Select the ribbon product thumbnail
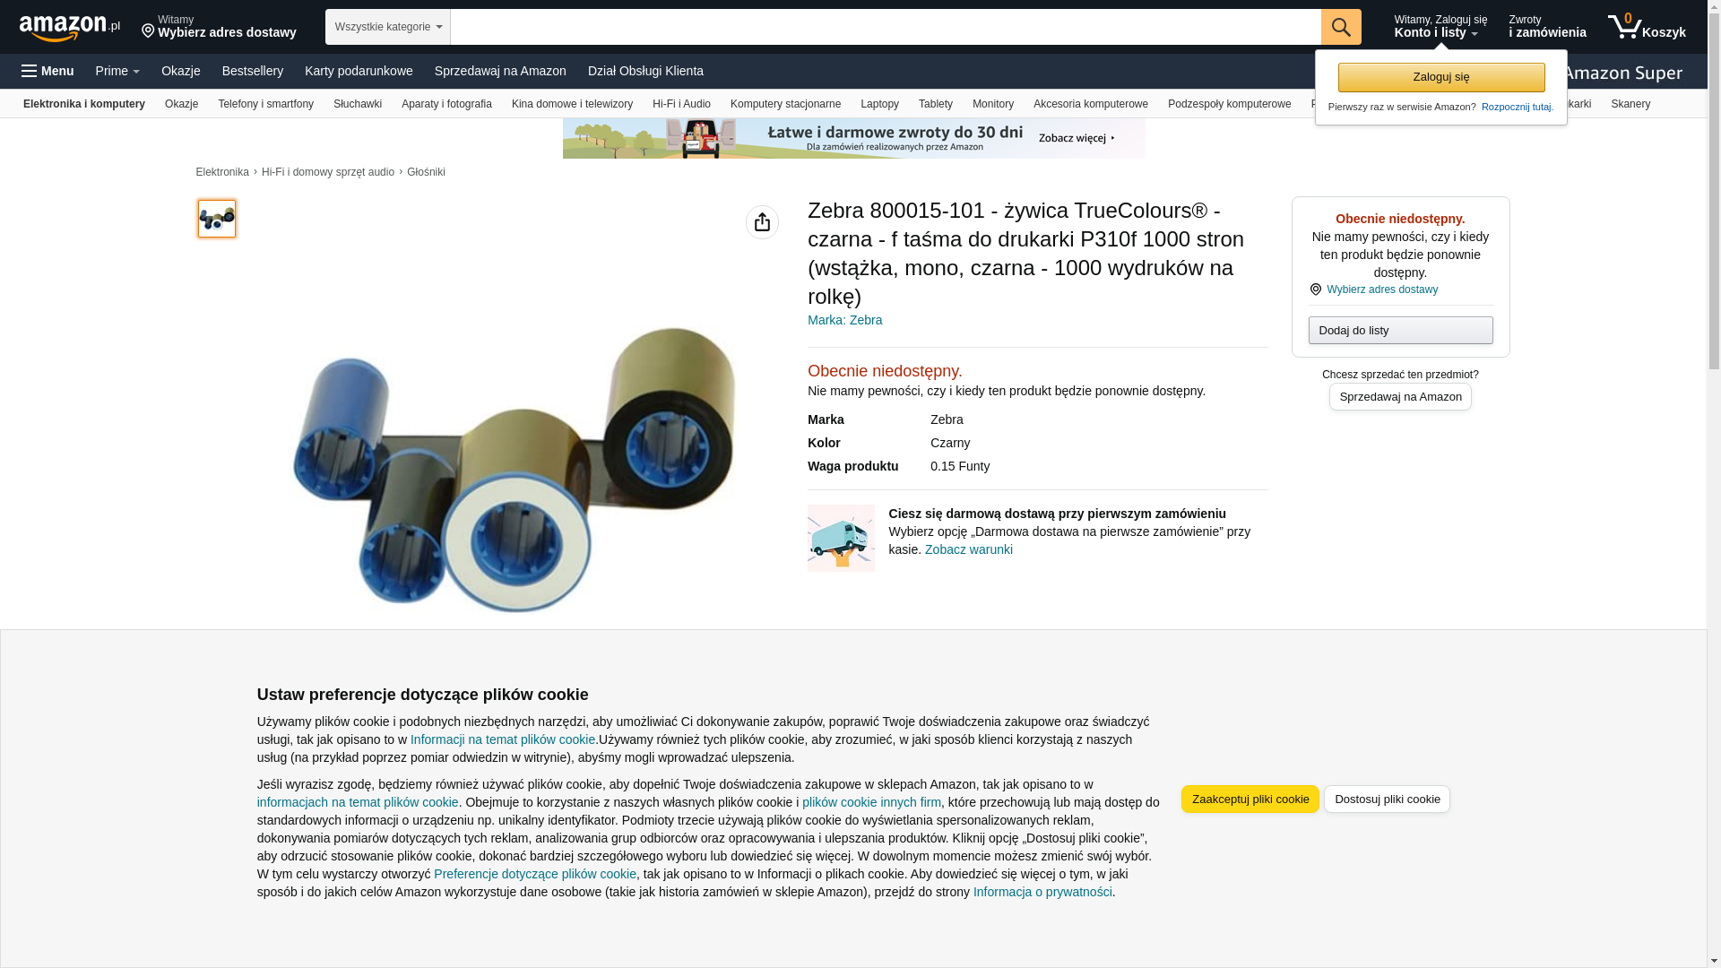The height and width of the screenshot is (968, 1721). pos(217,219)
